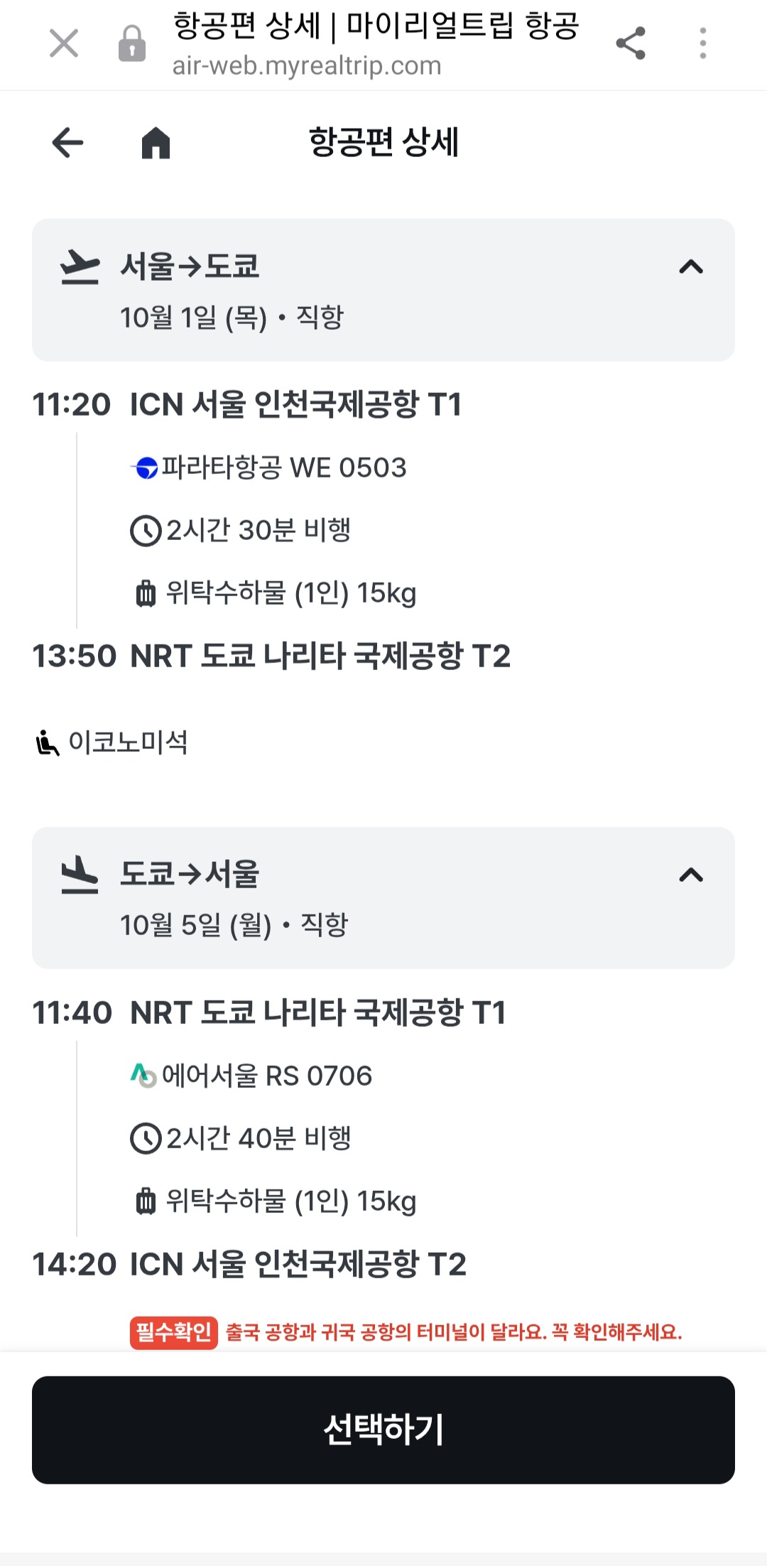Tap the 이코노미석 seat class label
The image size is (767, 1566).
coord(128,742)
